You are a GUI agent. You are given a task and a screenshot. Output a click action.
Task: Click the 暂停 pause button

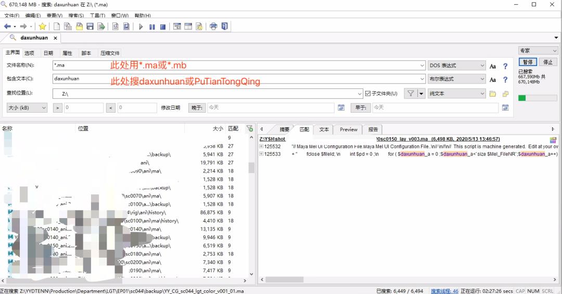coord(527,62)
